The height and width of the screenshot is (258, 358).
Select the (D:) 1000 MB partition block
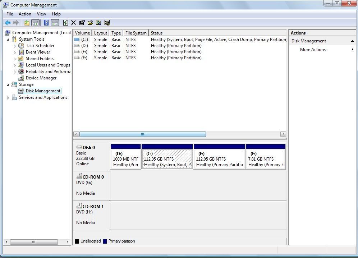tap(125, 157)
